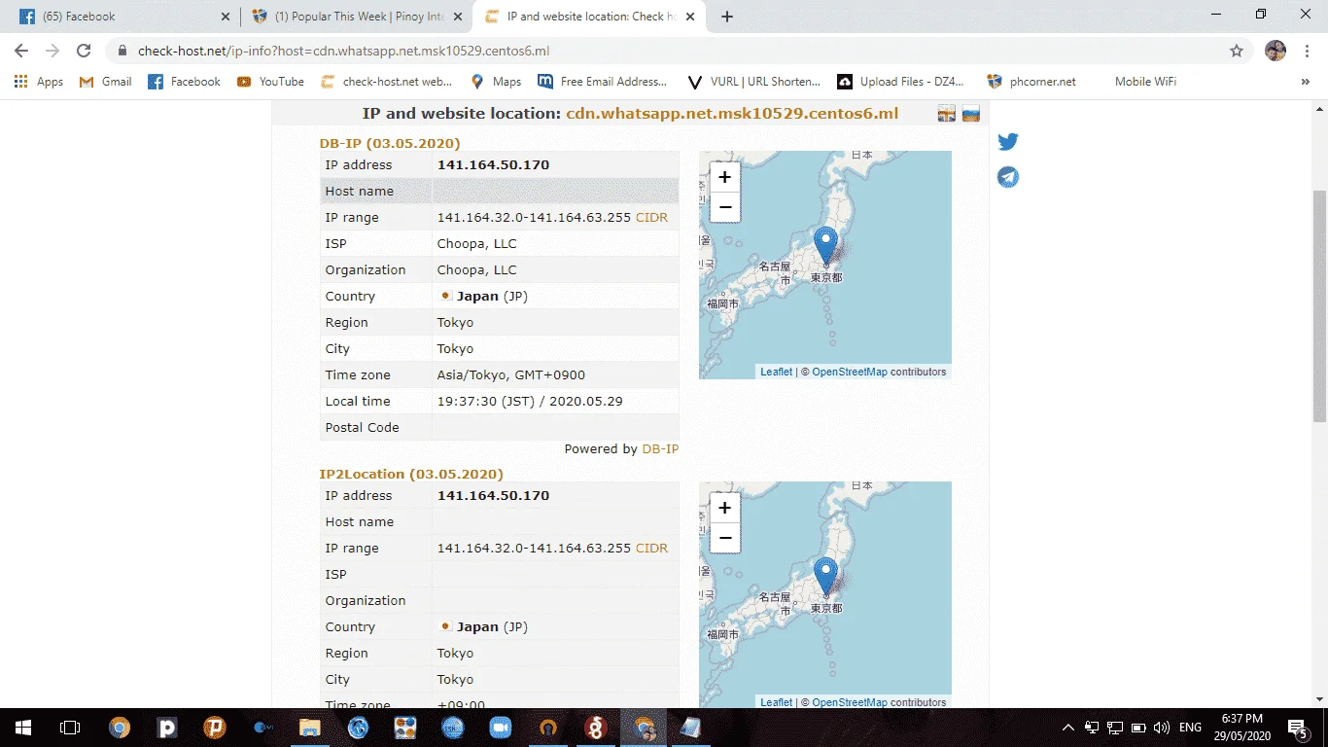1328x747 pixels.
Task: Open the Facebook bookmark
Action: click(x=185, y=82)
